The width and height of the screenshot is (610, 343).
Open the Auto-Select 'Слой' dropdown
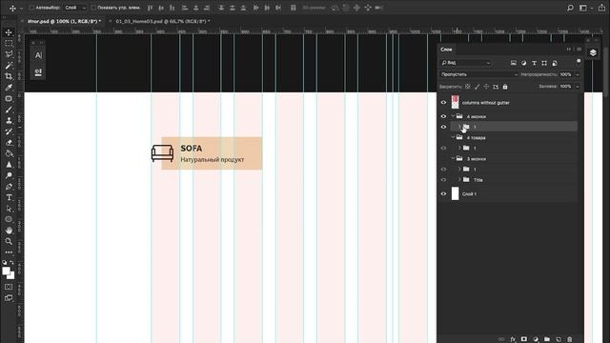tap(75, 8)
